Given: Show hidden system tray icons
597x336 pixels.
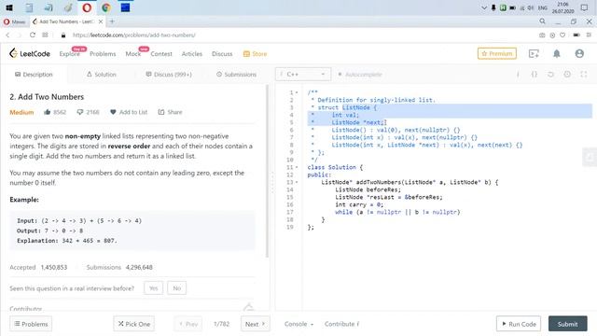Looking at the screenshot, I should pos(484,7).
